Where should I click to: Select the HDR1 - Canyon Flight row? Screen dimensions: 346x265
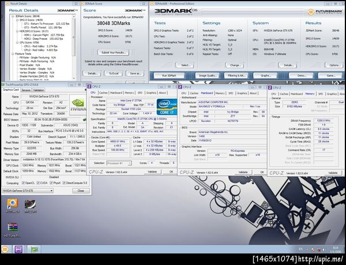pyautogui.click(x=44, y=35)
